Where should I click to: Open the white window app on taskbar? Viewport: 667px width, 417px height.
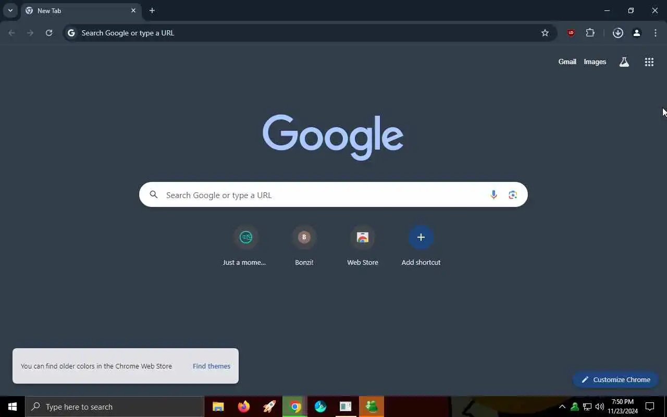346,407
